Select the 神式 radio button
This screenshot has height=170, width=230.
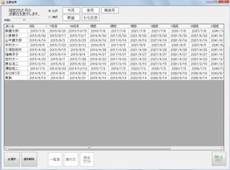click(50, 17)
